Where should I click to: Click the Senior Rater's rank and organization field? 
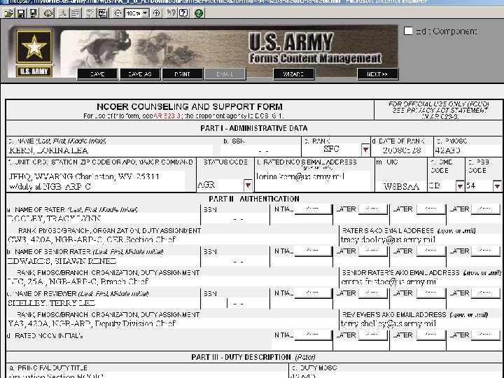[172, 281]
